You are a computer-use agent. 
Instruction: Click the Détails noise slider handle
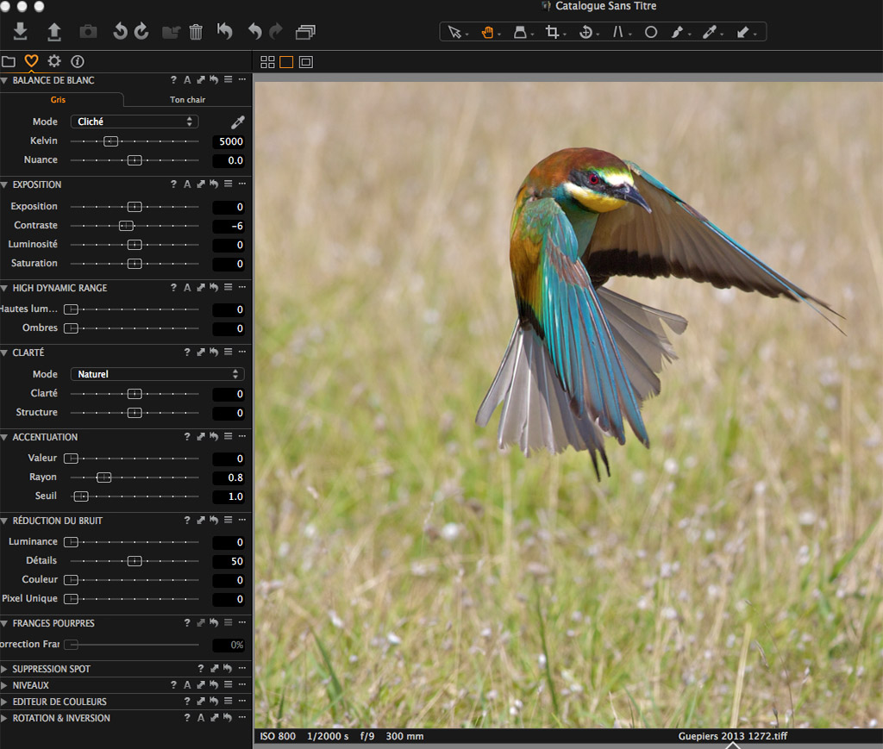[135, 561]
